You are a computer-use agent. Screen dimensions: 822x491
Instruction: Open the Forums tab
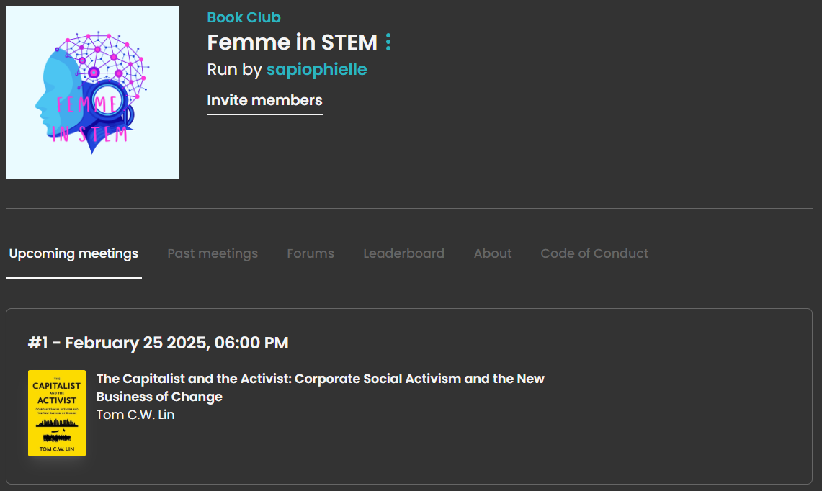311,253
